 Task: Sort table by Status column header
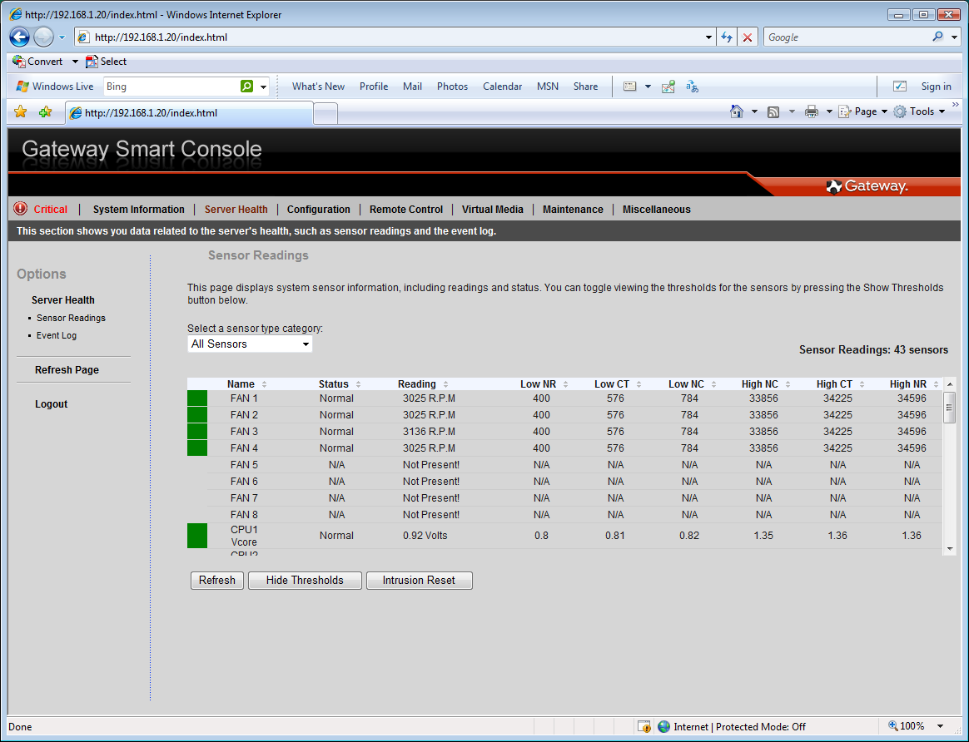pos(334,384)
